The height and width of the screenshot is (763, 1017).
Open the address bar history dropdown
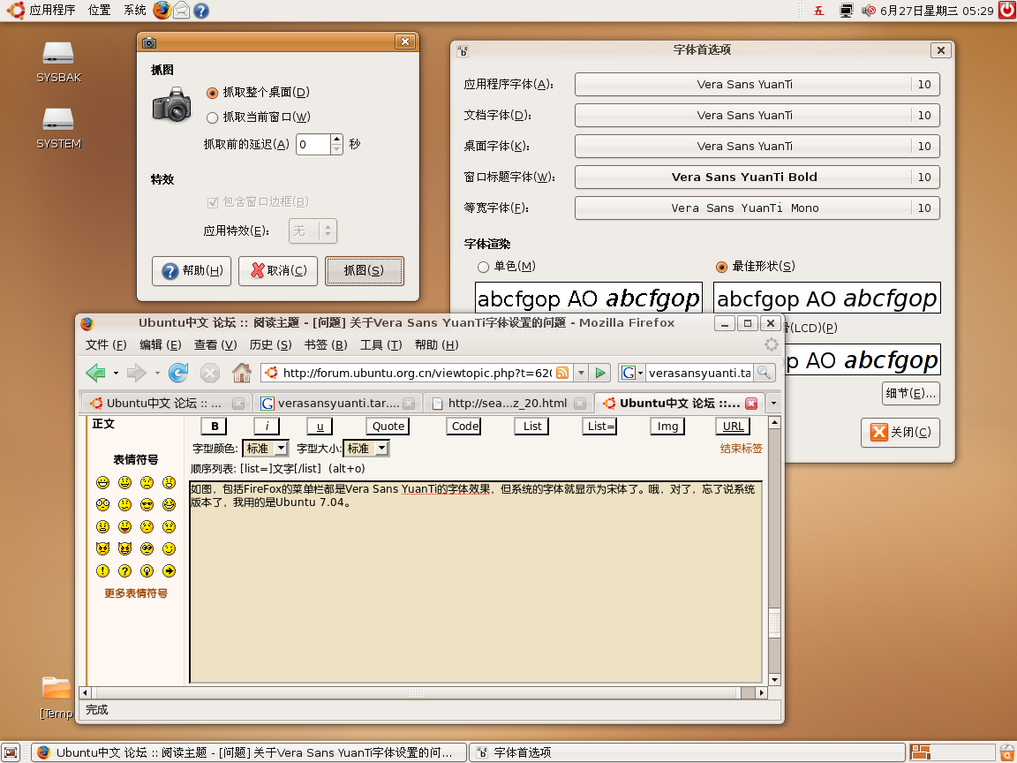[581, 373]
